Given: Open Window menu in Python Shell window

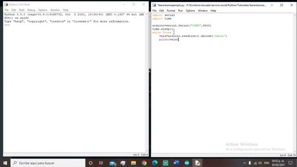Looking at the screenshot, I should 55,10.
